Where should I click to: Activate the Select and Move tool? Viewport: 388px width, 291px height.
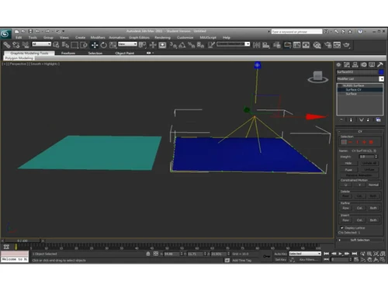(x=95, y=45)
